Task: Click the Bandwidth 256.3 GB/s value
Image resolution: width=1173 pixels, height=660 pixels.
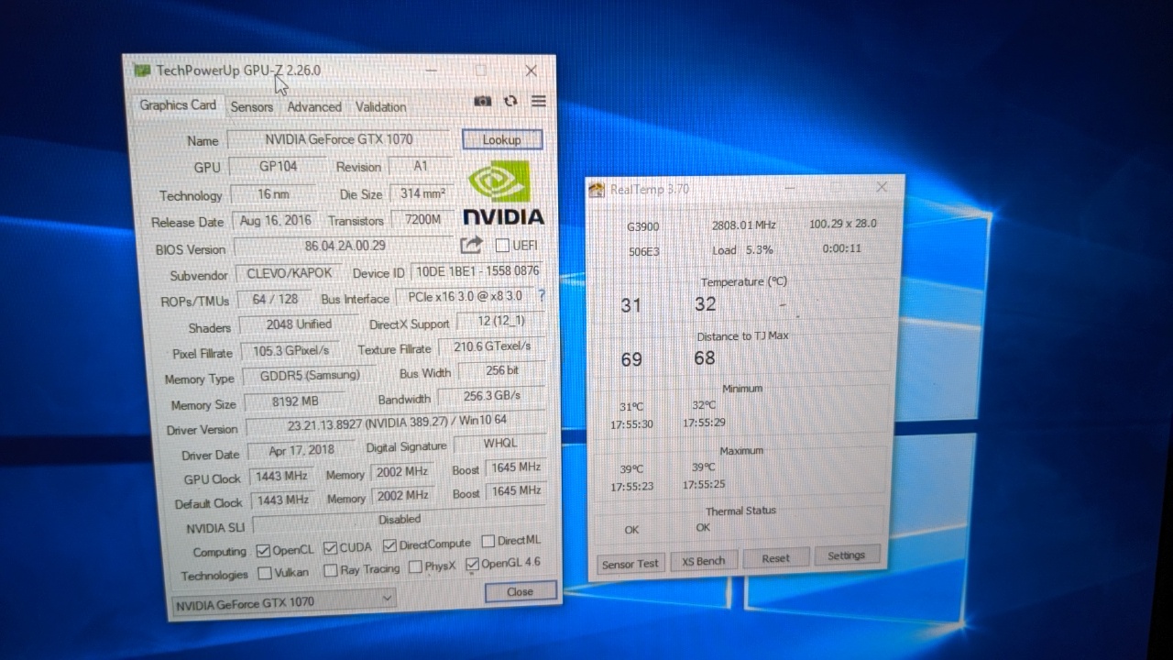Action: [492, 396]
